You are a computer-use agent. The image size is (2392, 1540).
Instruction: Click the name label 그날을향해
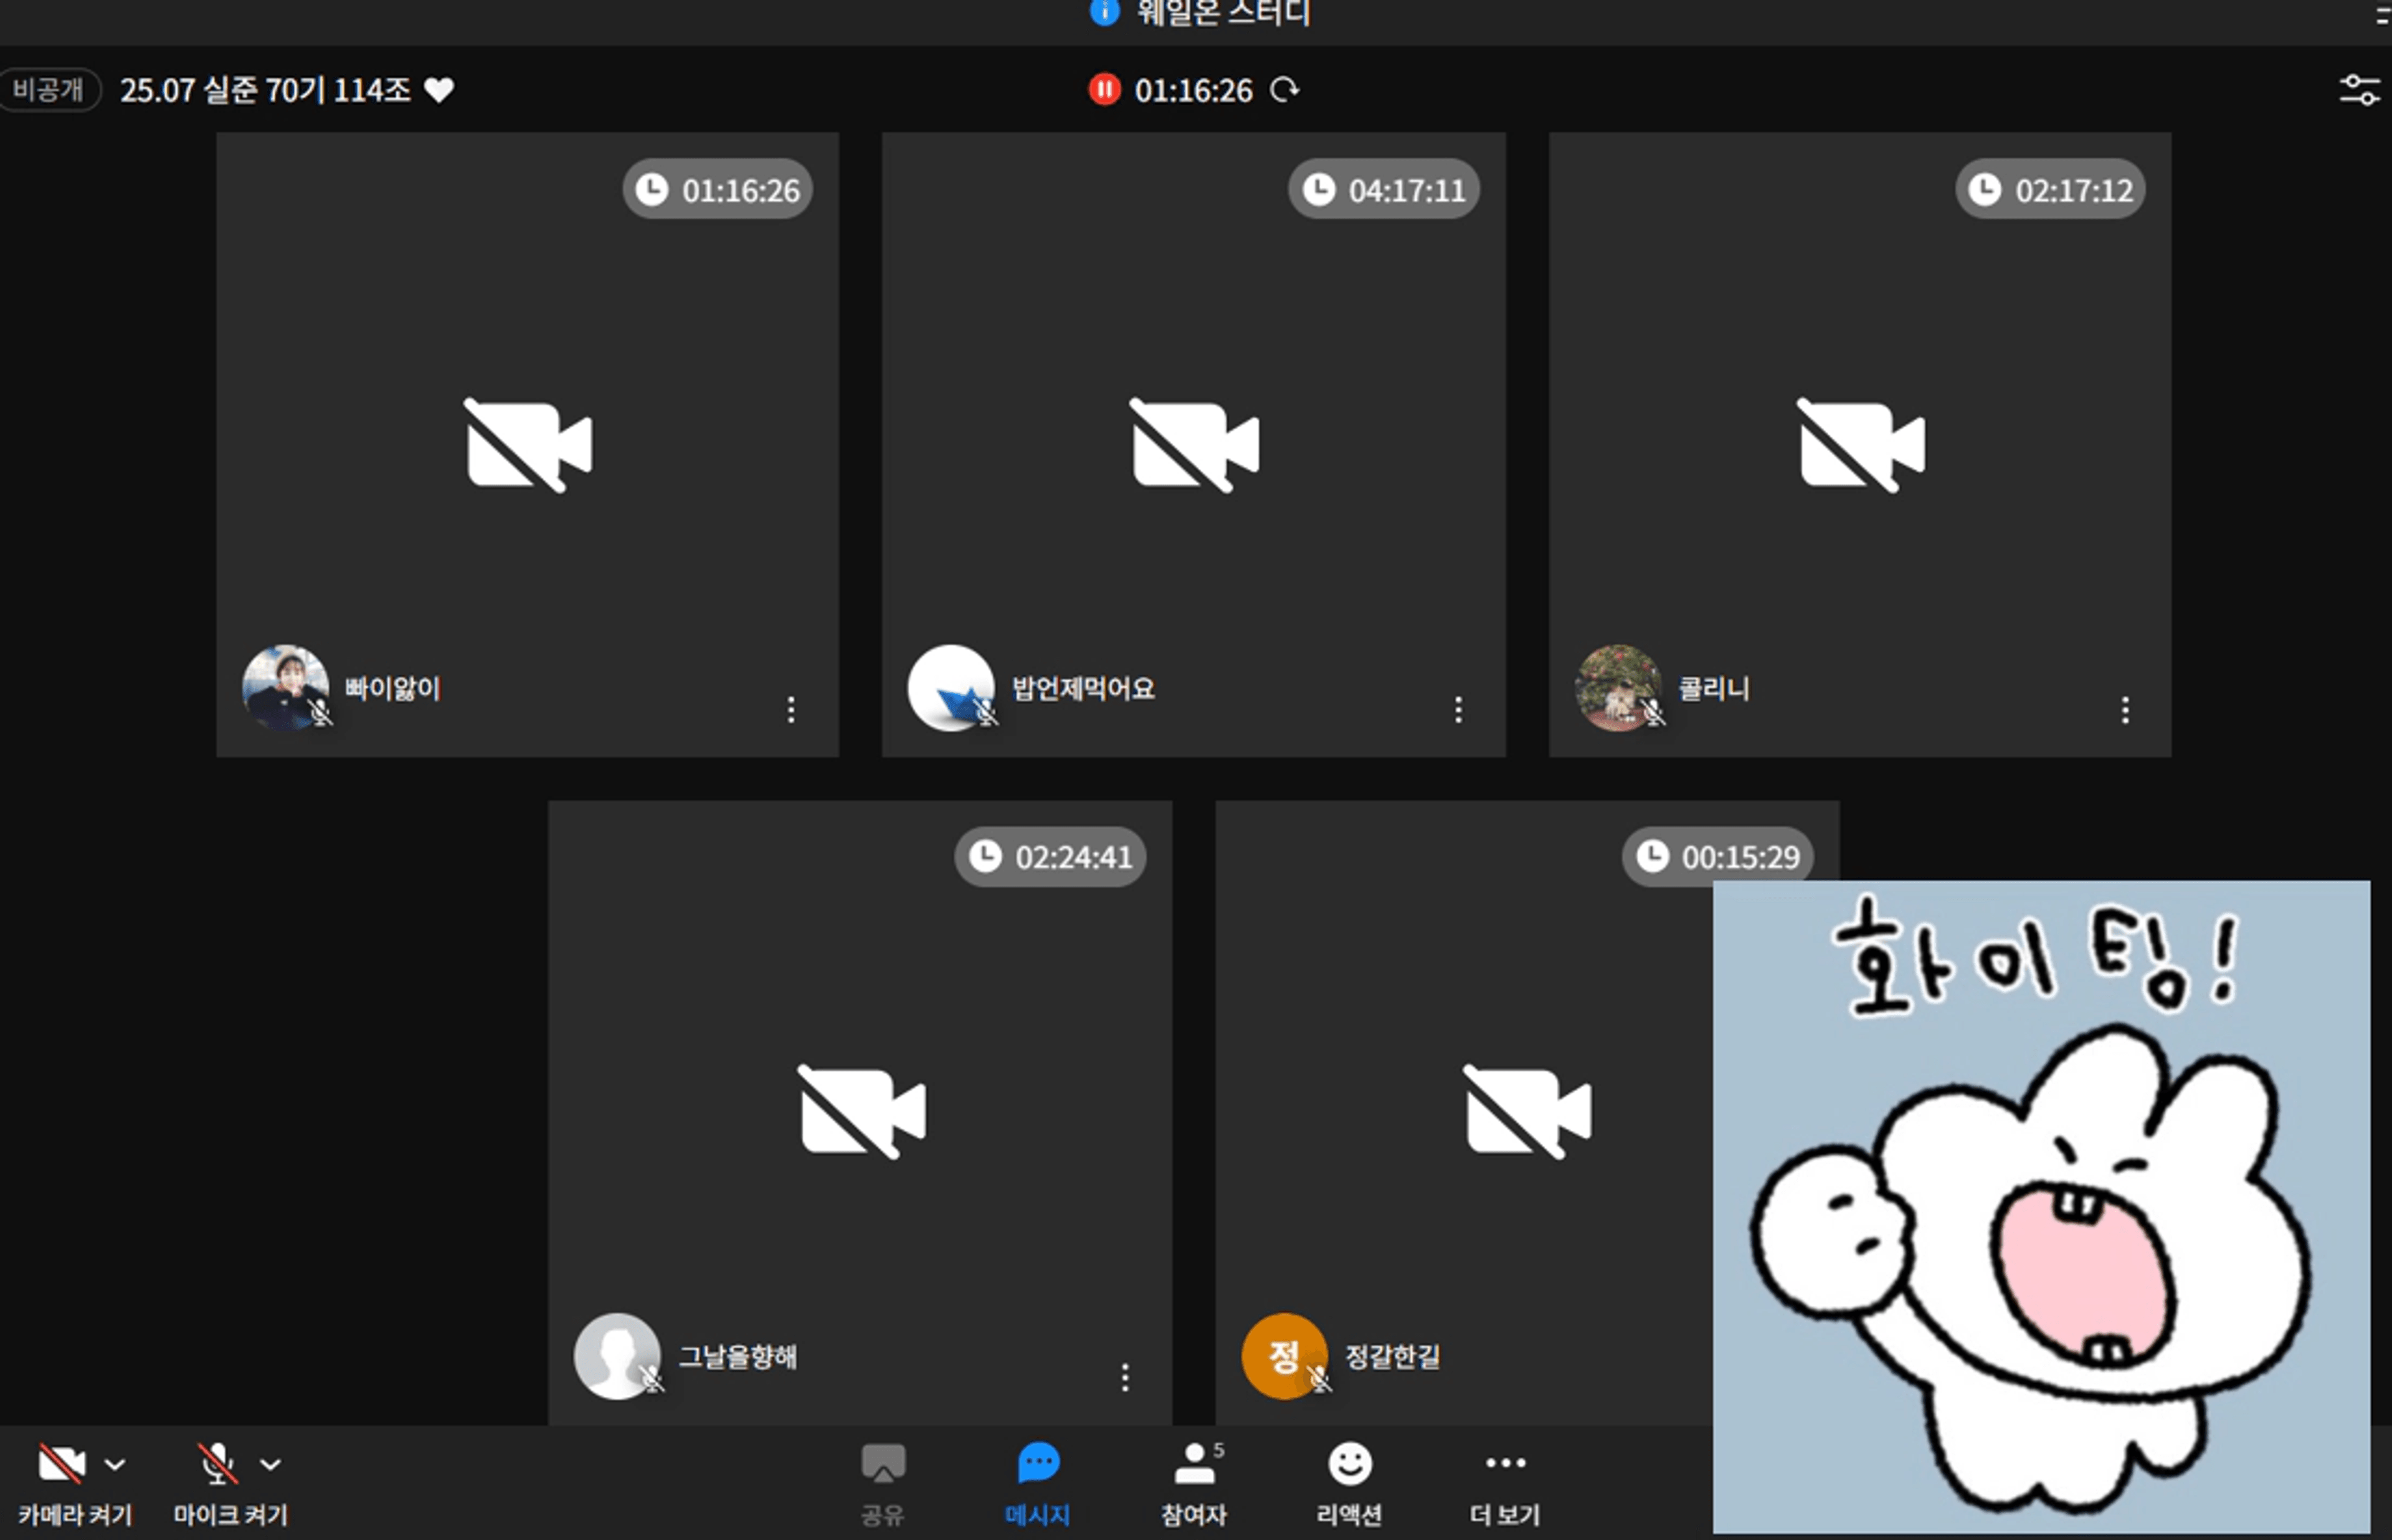coord(738,1356)
